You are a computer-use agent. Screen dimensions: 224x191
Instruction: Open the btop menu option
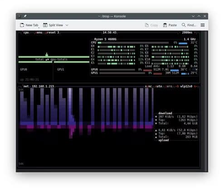point(39,33)
